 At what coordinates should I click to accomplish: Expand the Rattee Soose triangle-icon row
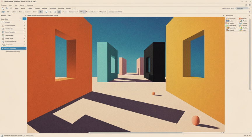click(25, 38)
